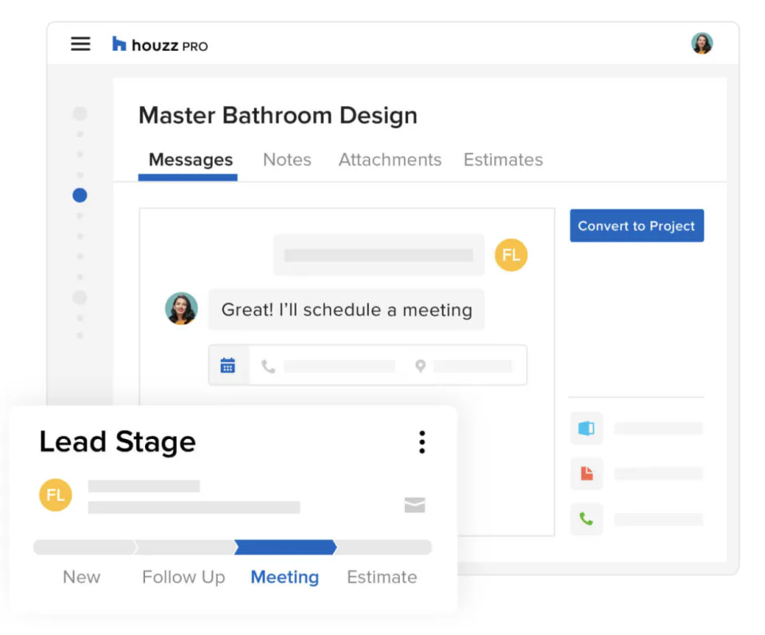
Task: Switch to the Notes tab
Action: point(287,159)
